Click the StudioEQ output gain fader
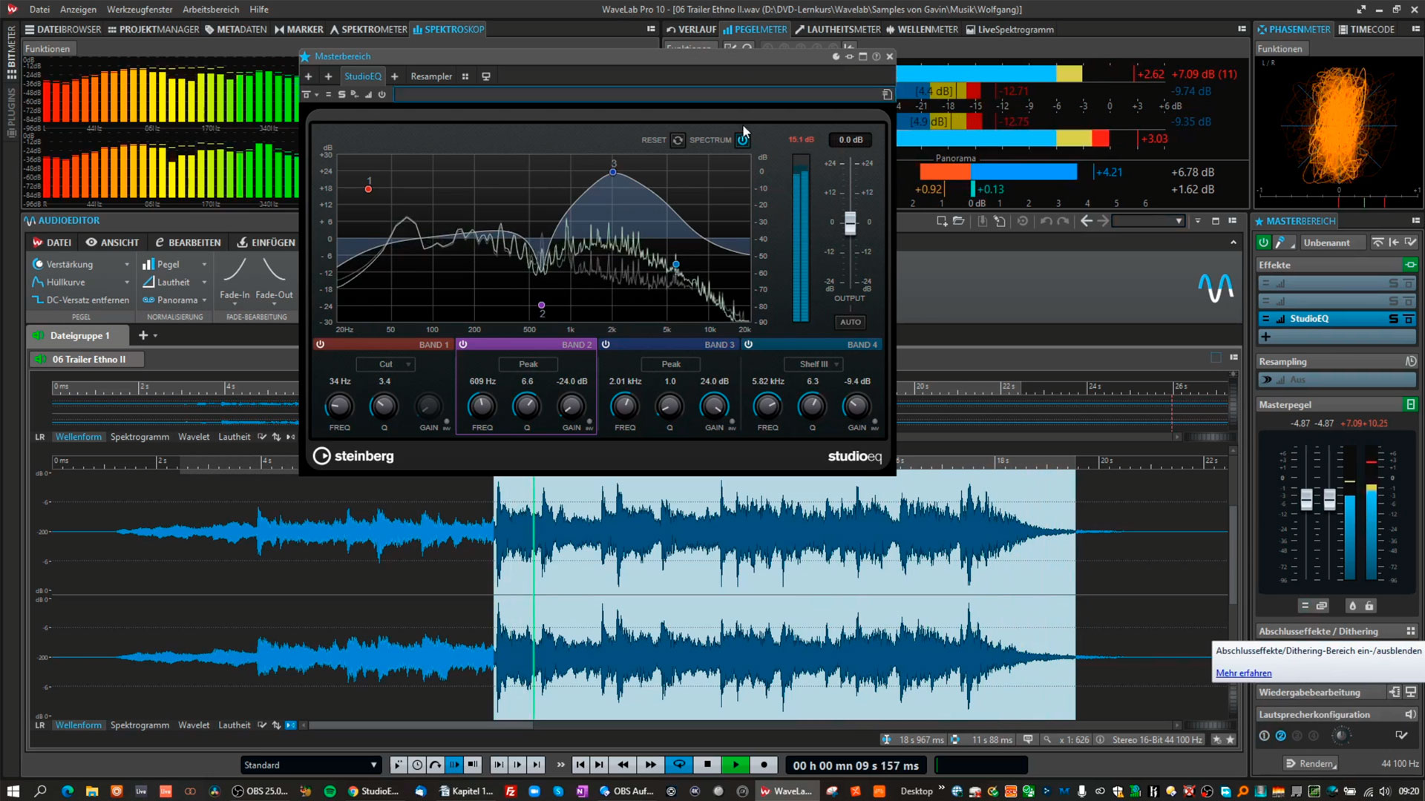This screenshot has width=1425, height=801. (x=850, y=222)
